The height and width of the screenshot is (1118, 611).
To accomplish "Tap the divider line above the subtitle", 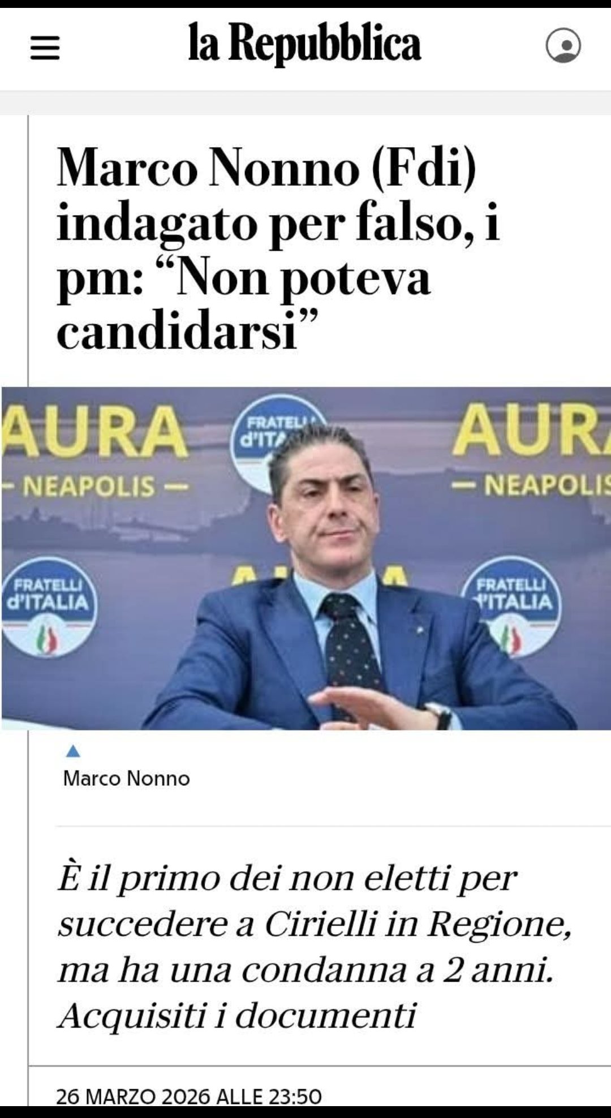I will click(x=334, y=826).
